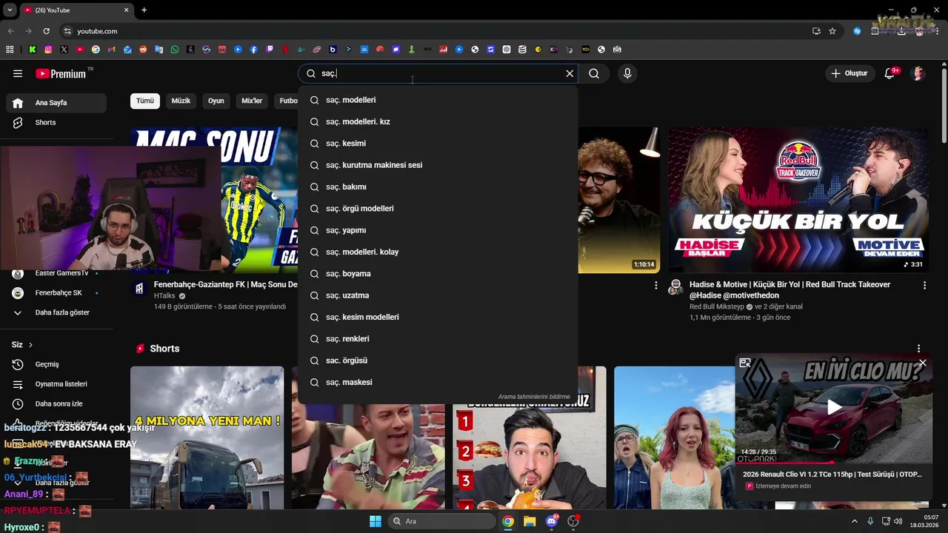
Task: Play the Renault Clio miniplayer video
Action: tap(834, 406)
